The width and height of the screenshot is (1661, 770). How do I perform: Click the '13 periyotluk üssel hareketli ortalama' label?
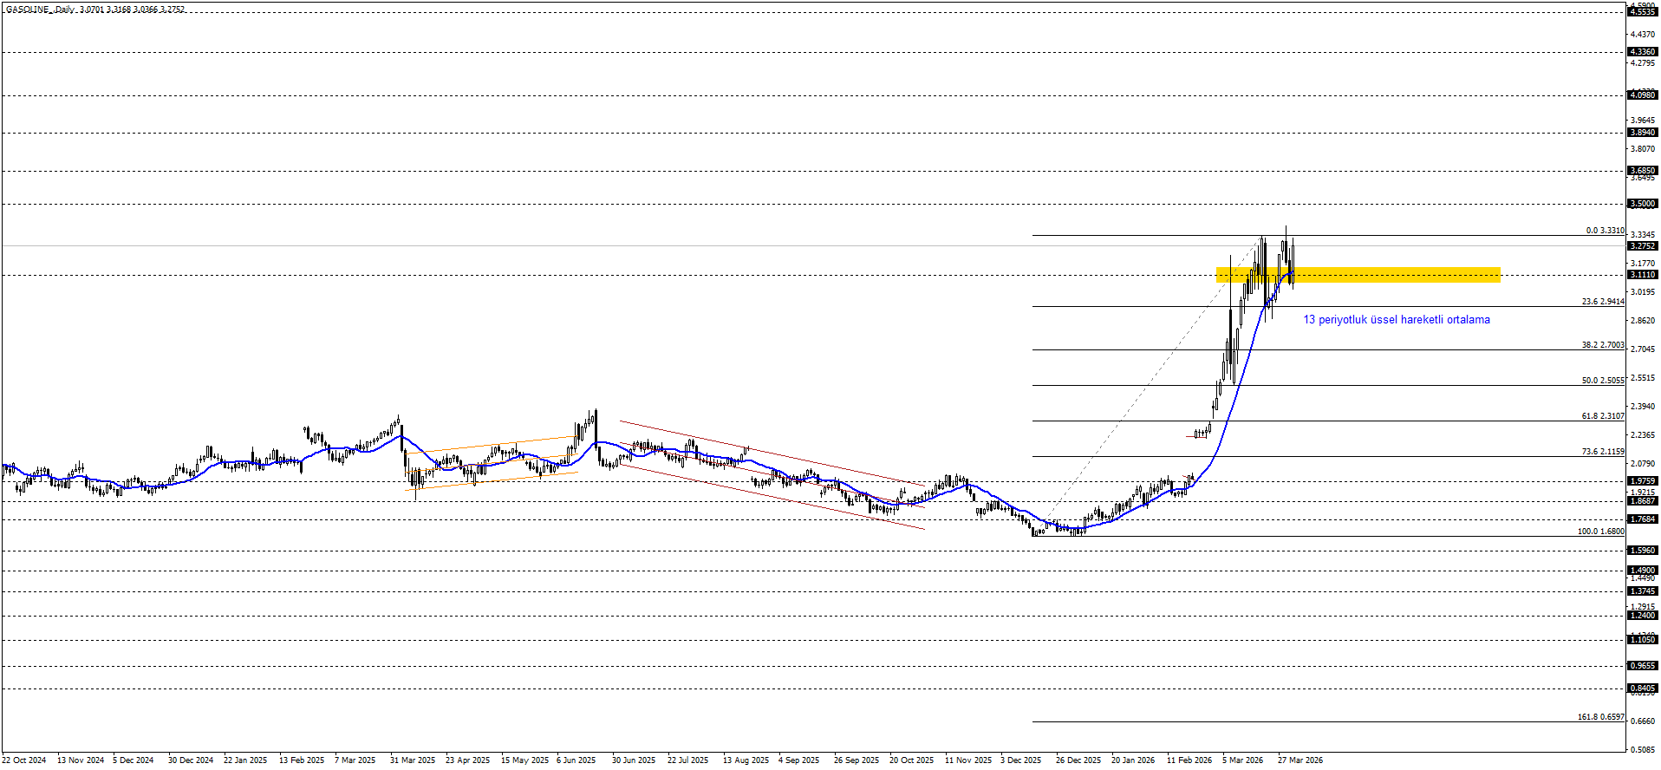1396,320
